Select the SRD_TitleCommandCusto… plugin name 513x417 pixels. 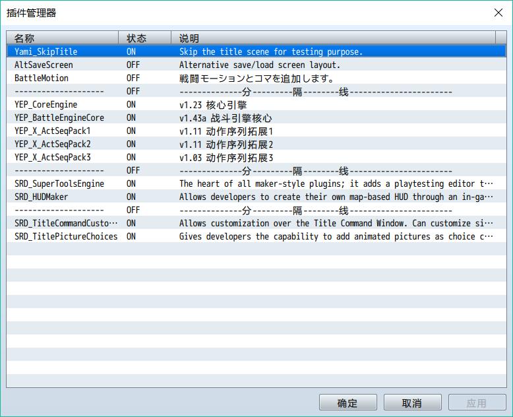point(66,223)
